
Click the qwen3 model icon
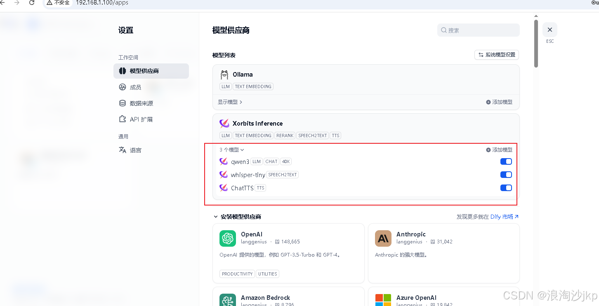coord(224,161)
